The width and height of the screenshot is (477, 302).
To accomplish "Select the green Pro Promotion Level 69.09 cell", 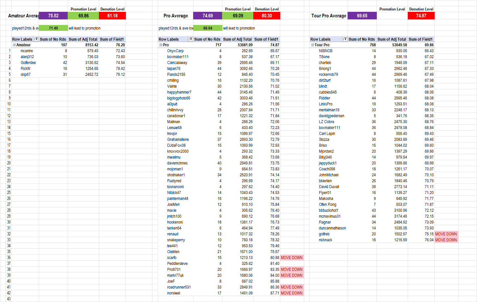I will pos(238,16).
